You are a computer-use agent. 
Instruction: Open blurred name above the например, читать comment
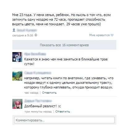(x=38, y=73)
